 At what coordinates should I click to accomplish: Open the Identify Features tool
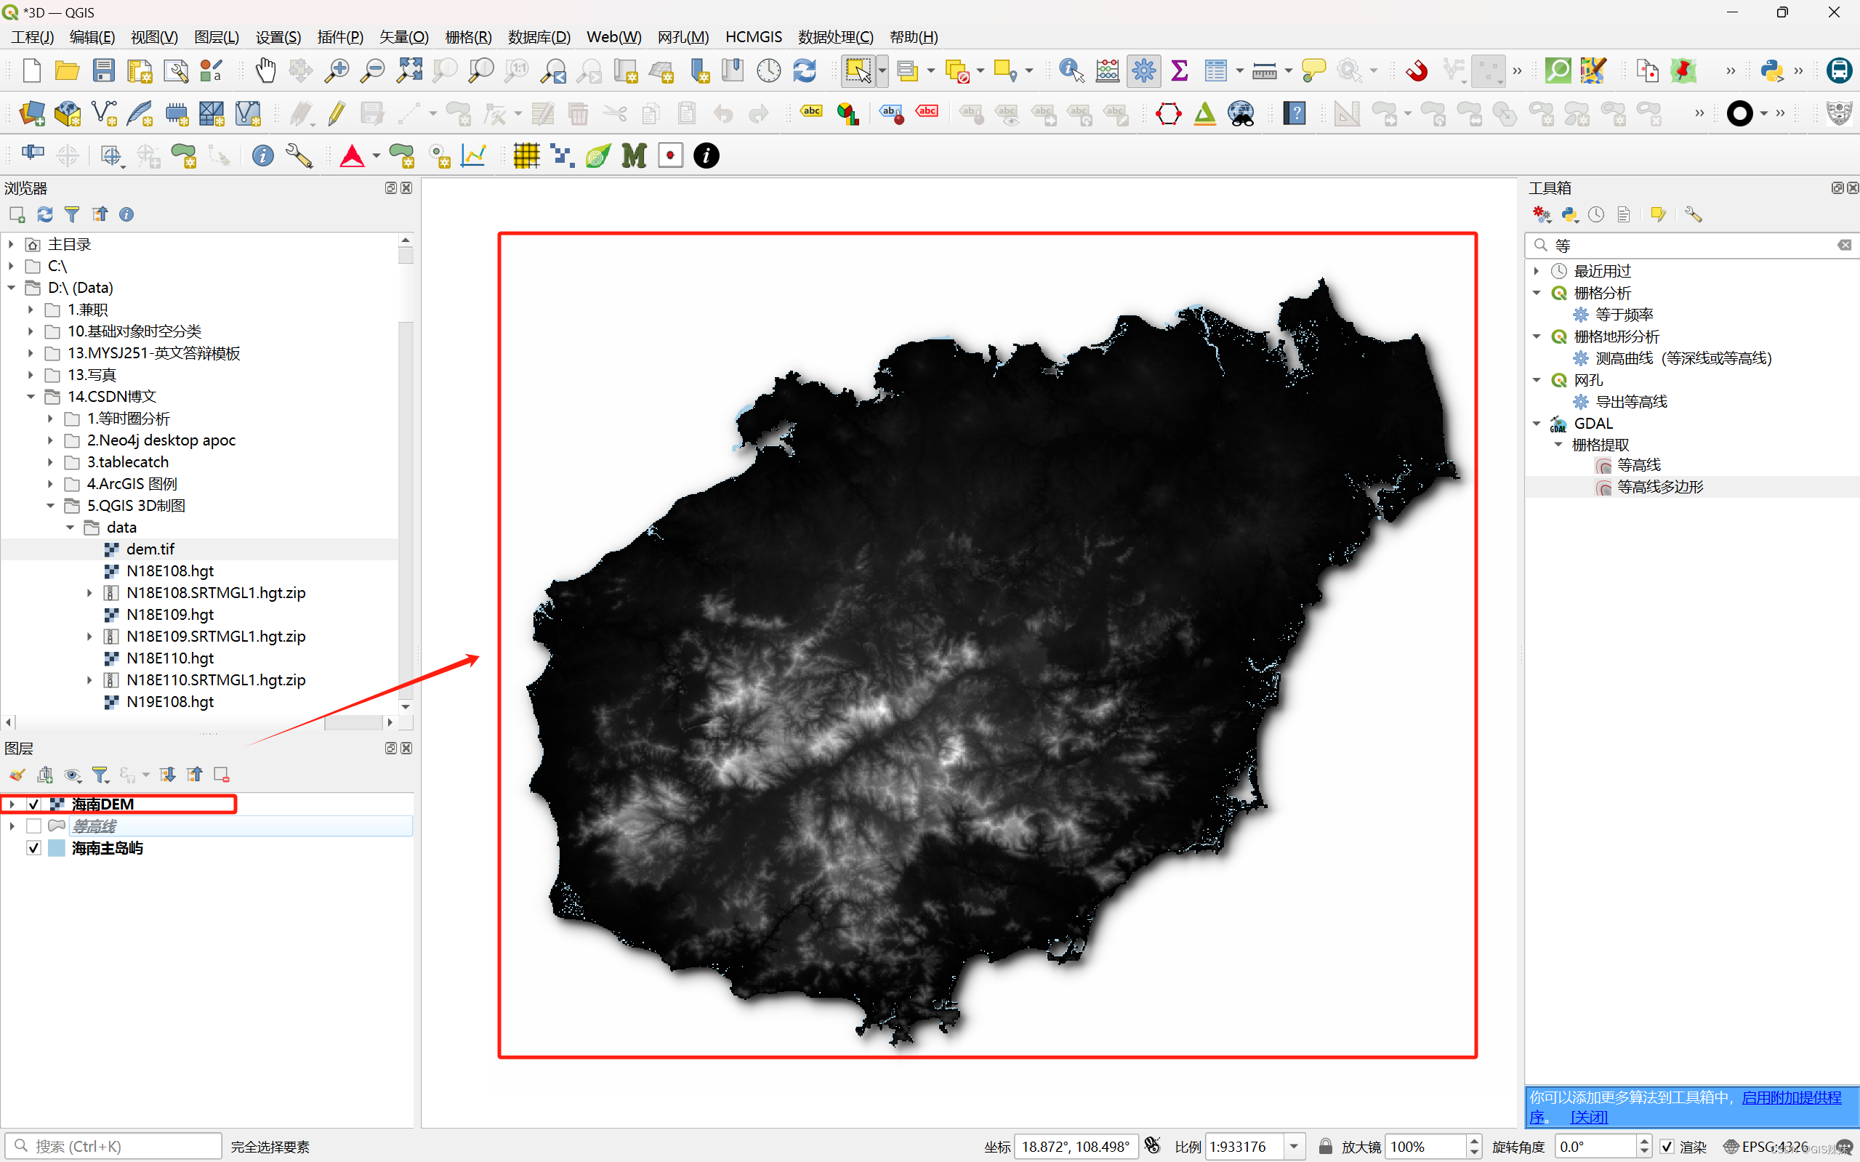[1071, 70]
